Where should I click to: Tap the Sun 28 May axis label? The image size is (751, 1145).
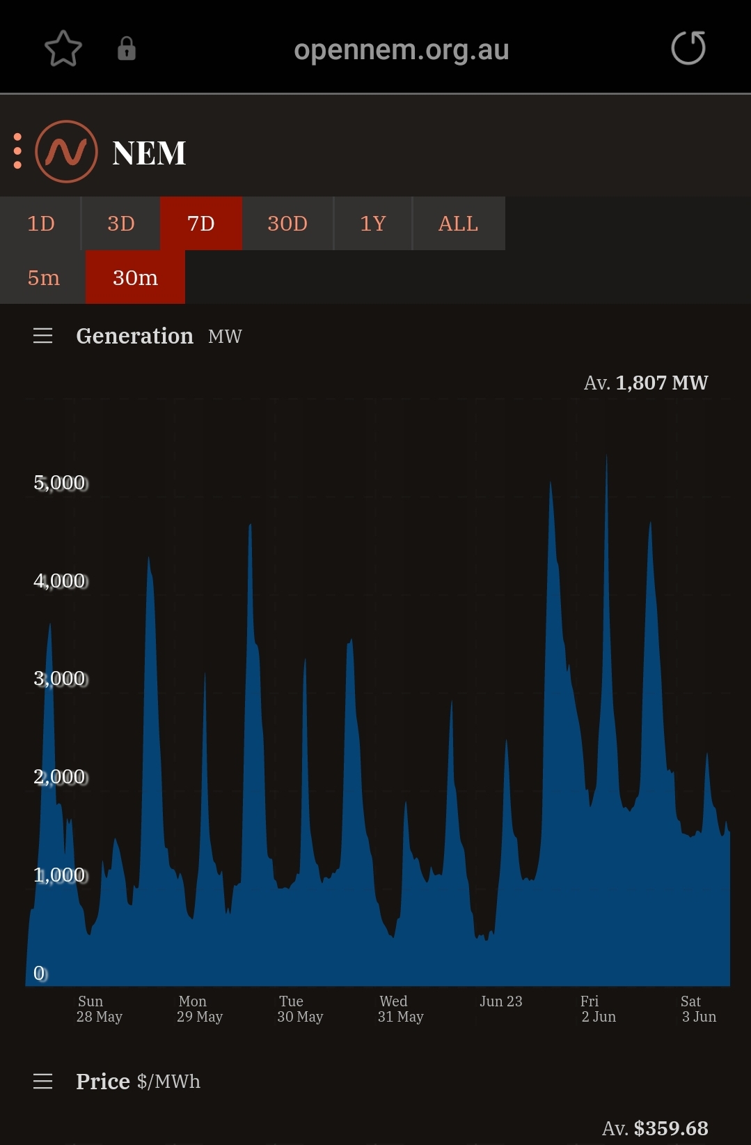[99, 1008]
